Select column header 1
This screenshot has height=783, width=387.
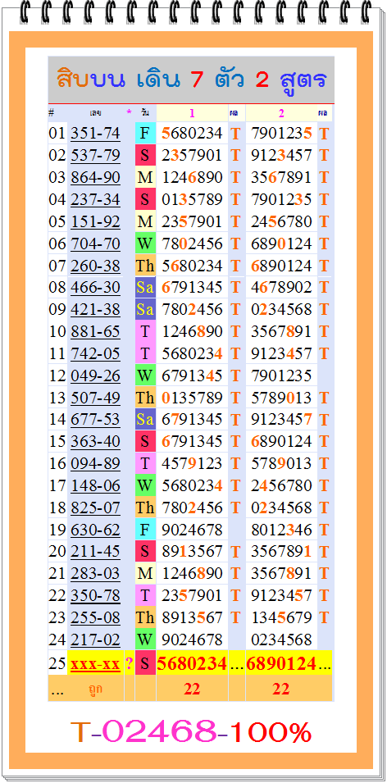click(x=192, y=113)
